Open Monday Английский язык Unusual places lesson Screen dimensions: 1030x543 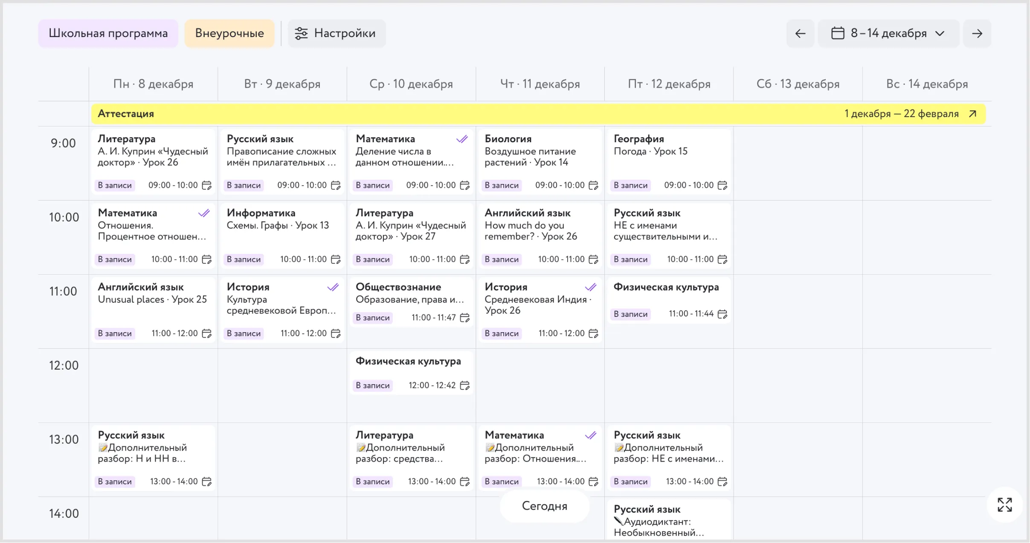153,299
